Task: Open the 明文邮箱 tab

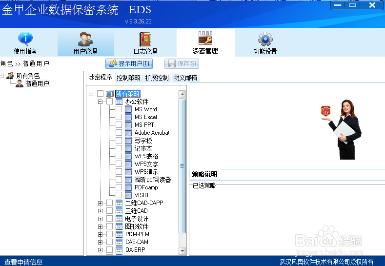Action: point(185,78)
